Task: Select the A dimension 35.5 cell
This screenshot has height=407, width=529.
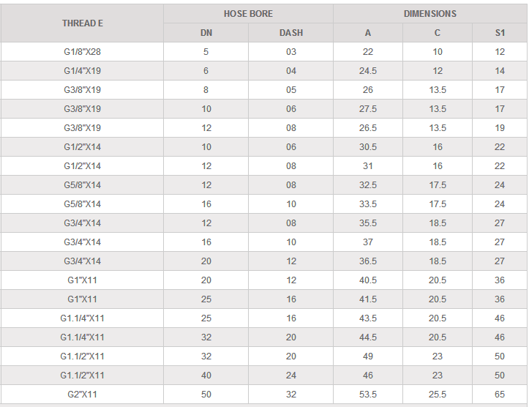Action: point(367,223)
